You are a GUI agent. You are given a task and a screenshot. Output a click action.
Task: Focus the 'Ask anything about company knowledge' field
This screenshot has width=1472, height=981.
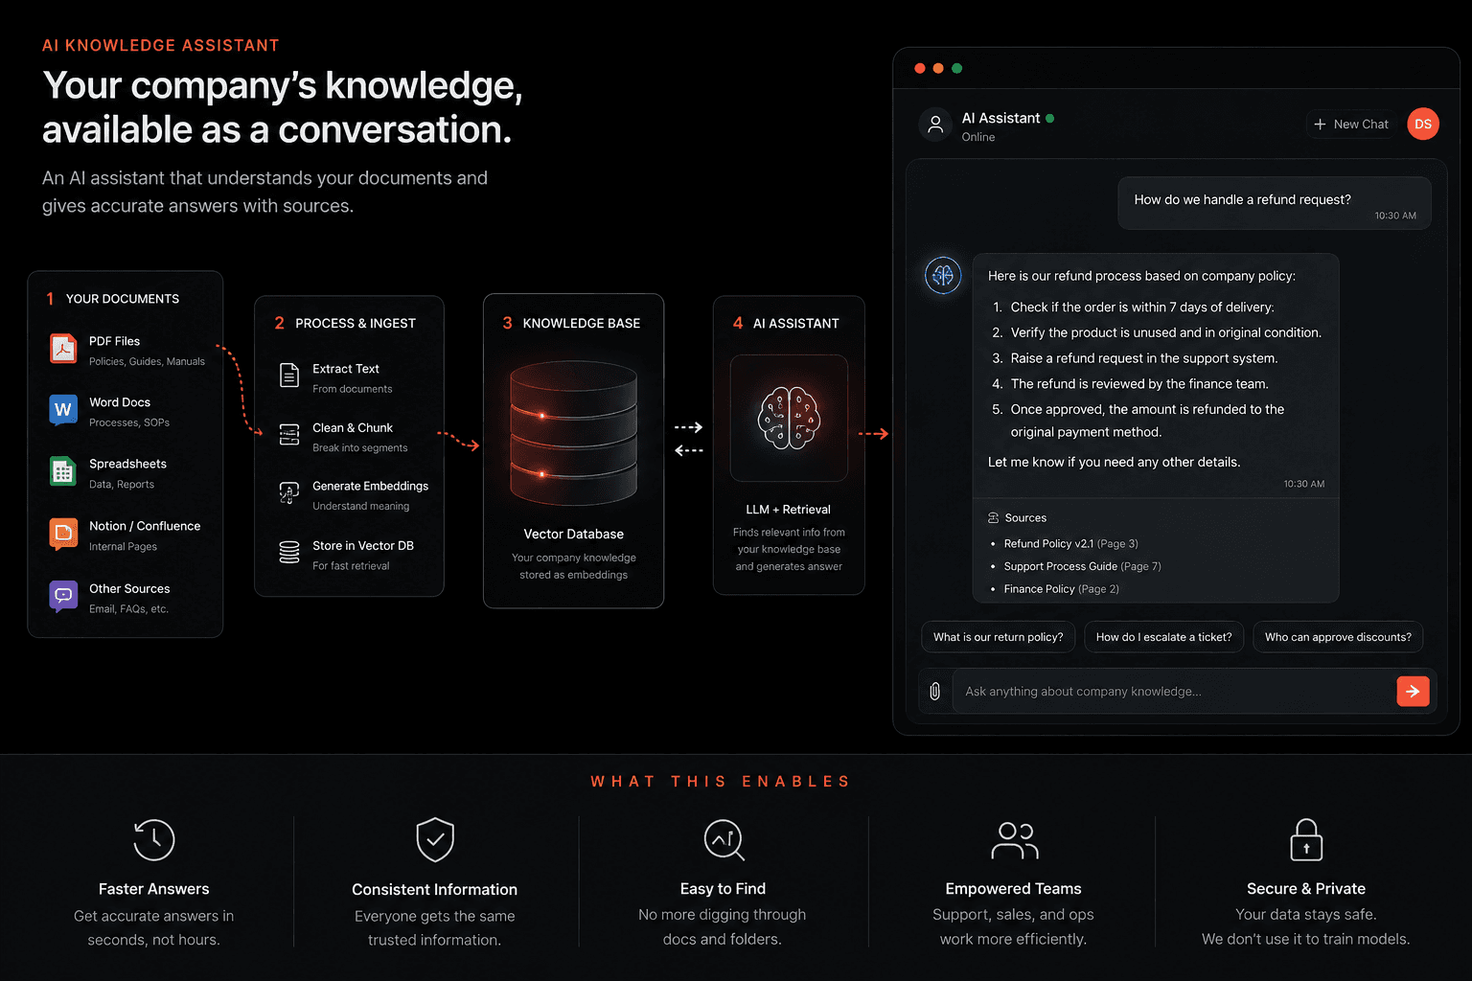click(x=1174, y=692)
